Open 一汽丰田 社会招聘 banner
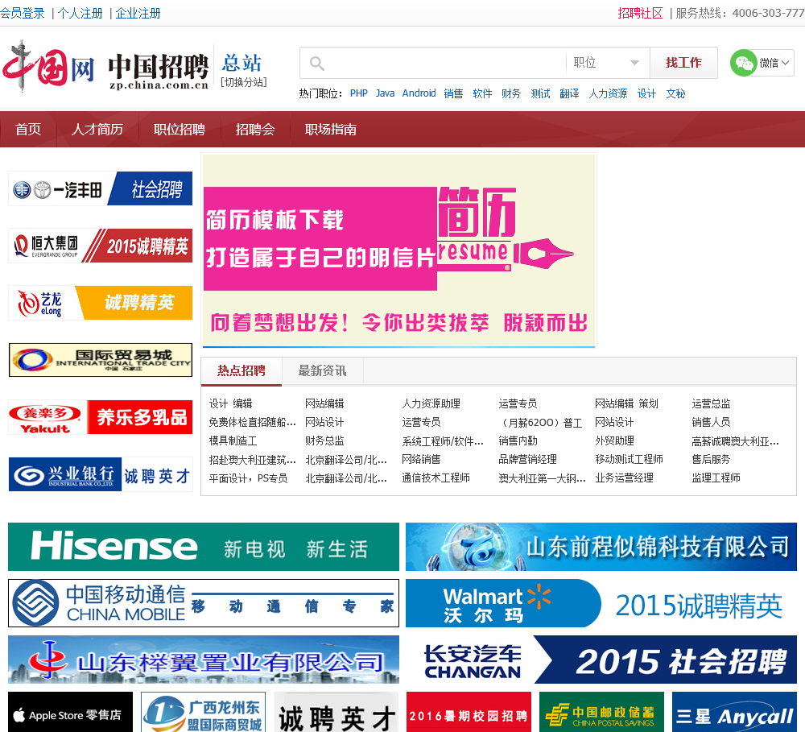Screen dimensions: 805x732 click(101, 188)
